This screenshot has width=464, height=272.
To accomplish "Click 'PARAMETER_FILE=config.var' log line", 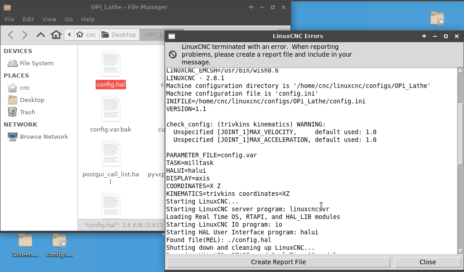I will (x=212, y=155).
